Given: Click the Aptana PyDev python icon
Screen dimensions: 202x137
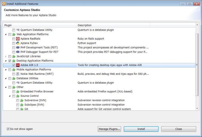Looking at the screenshot, I should point(18,43).
